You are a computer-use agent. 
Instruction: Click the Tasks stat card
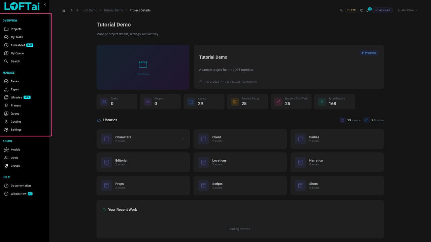[117, 102]
